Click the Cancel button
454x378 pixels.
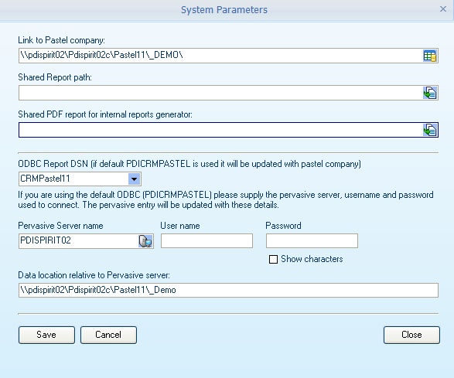(108, 335)
